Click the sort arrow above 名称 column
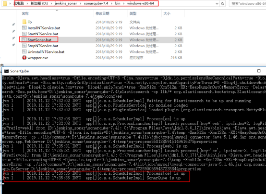 57,11
